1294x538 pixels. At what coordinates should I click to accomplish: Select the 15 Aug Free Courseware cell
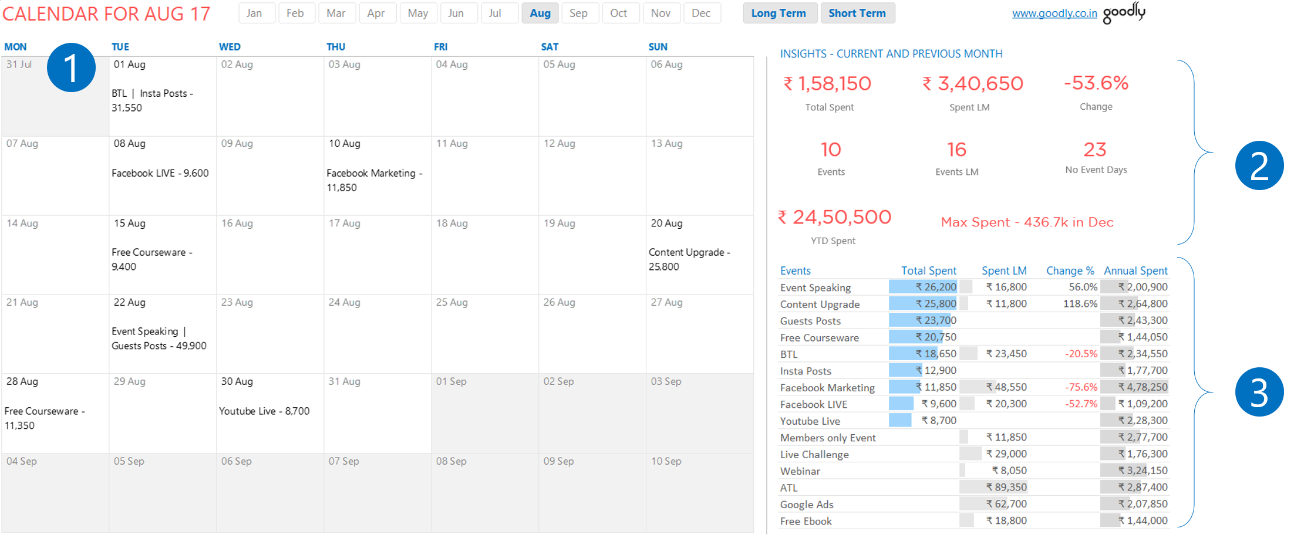(162, 255)
